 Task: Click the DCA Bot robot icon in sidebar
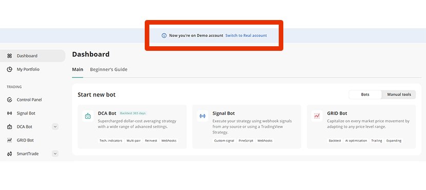(10, 127)
